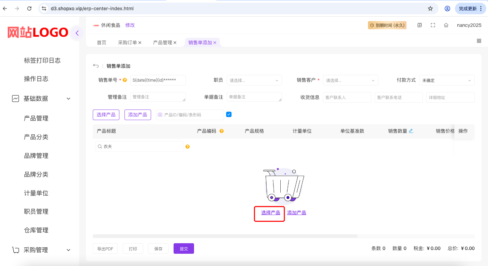Viewport: 488px width, 266px height.
Task: Click the 销售单号 input field
Action: (158, 80)
